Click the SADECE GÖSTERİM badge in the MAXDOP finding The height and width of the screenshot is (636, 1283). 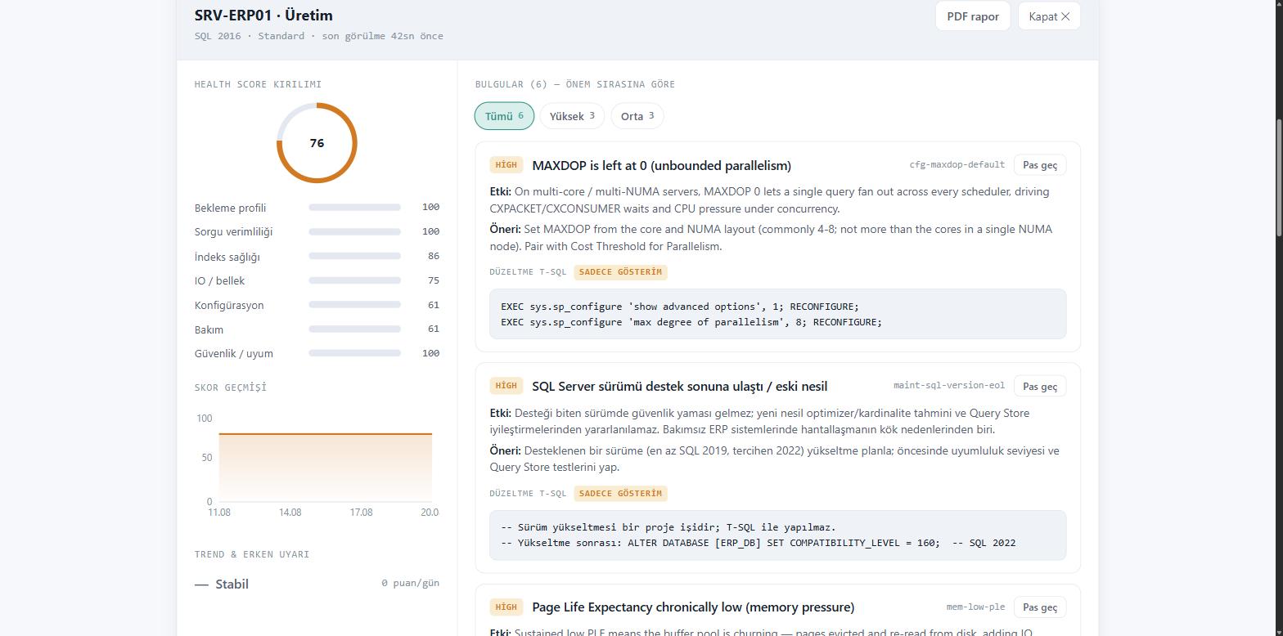pyautogui.click(x=620, y=272)
